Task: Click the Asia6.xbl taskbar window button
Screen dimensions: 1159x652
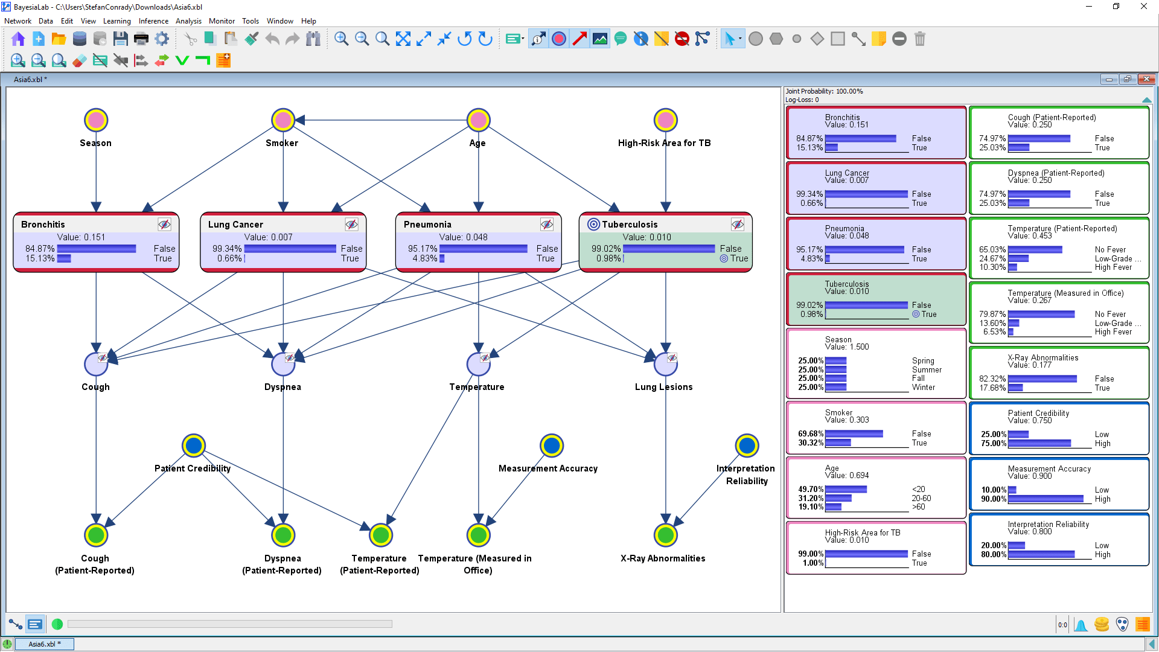Action: pos(44,644)
